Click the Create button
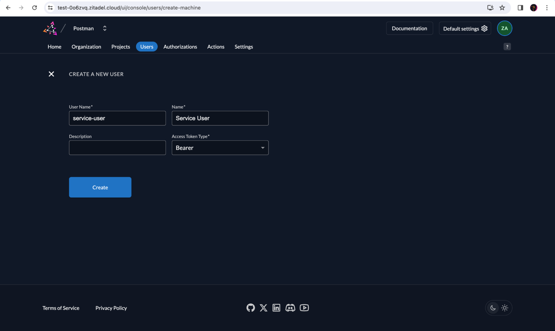The height and width of the screenshot is (331, 555). 100,187
